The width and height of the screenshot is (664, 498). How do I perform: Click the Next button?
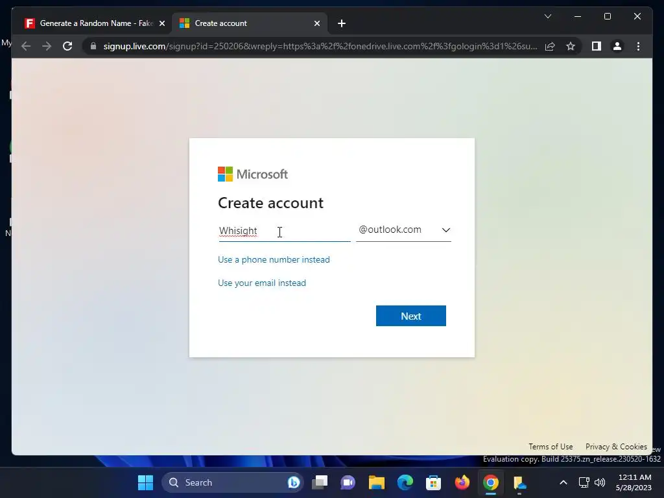coord(410,316)
